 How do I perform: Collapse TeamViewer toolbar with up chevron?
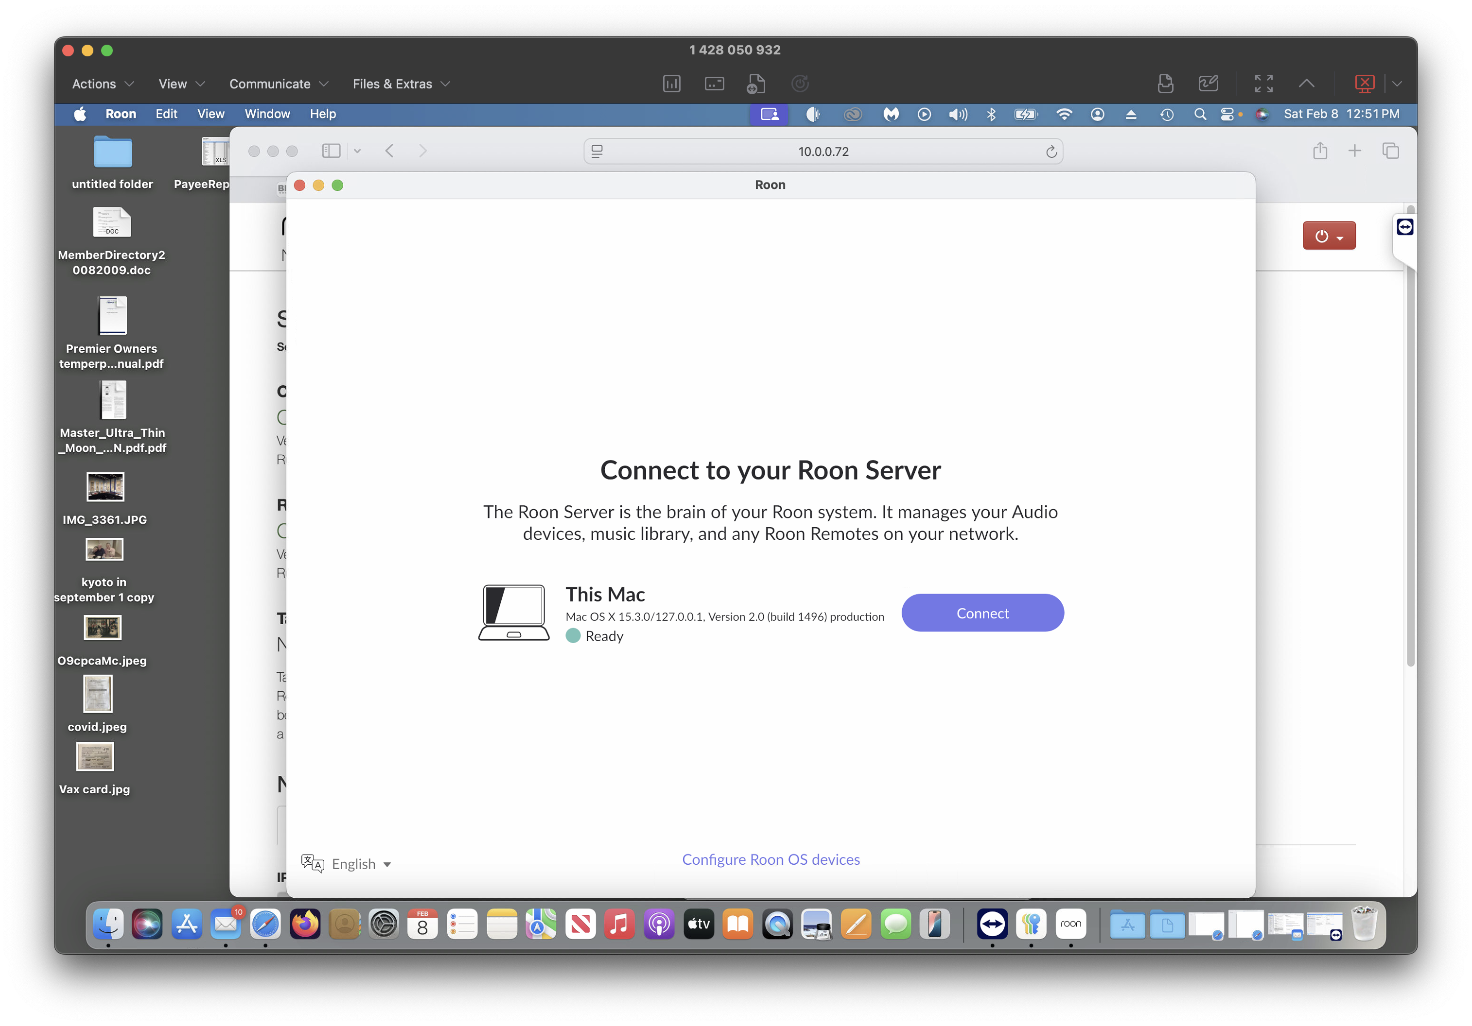pyautogui.click(x=1306, y=83)
